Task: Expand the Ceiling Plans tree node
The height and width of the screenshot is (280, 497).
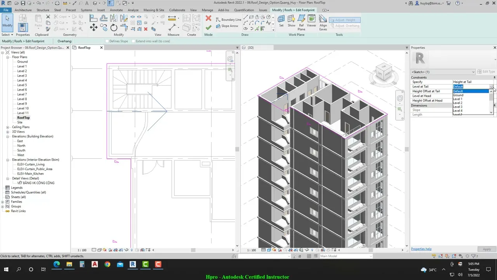Action: pos(8,127)
